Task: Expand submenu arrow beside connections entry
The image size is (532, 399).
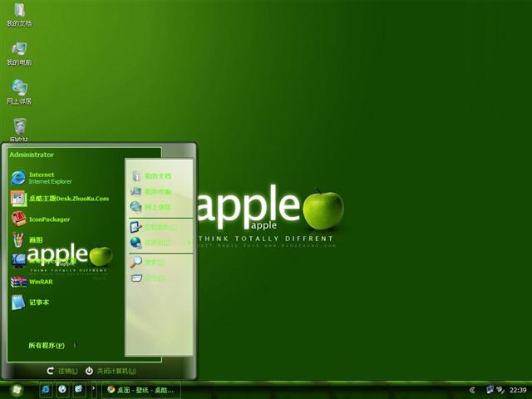Action: click(x=189, y=243)
